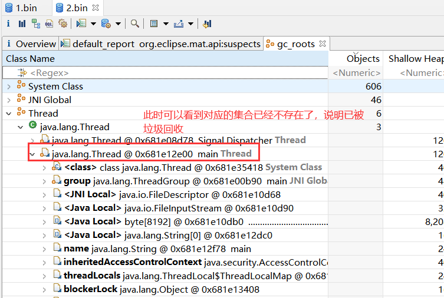444x298 pixels.
Task: Click the System Class Objects value 606
Action: 373,86
